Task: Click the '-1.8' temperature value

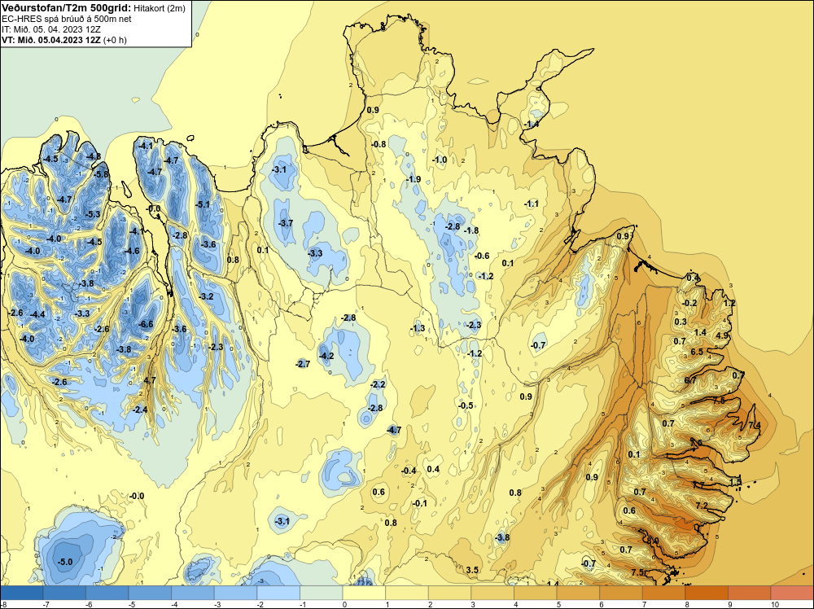Action: coord(471,230)
